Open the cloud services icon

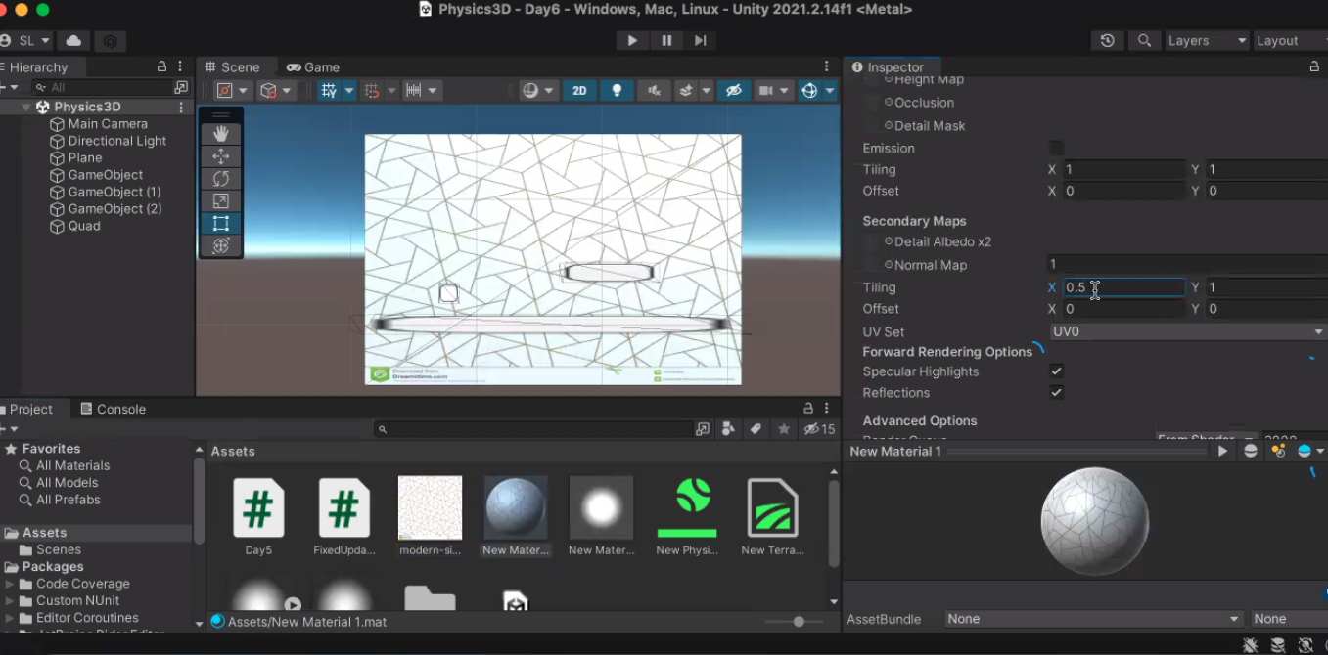[x=73, y=40]
